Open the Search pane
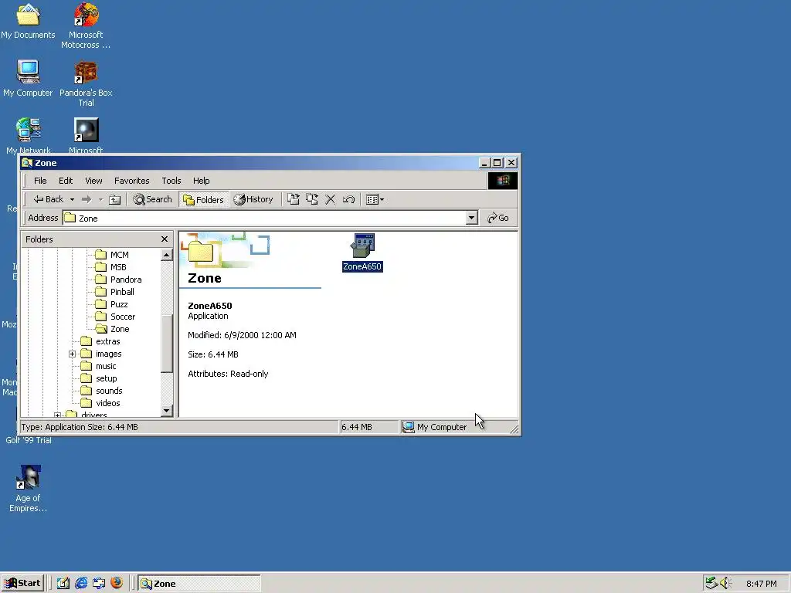Image resolution: width=791 pixels, height=593 pixels. tap(152, 200)
